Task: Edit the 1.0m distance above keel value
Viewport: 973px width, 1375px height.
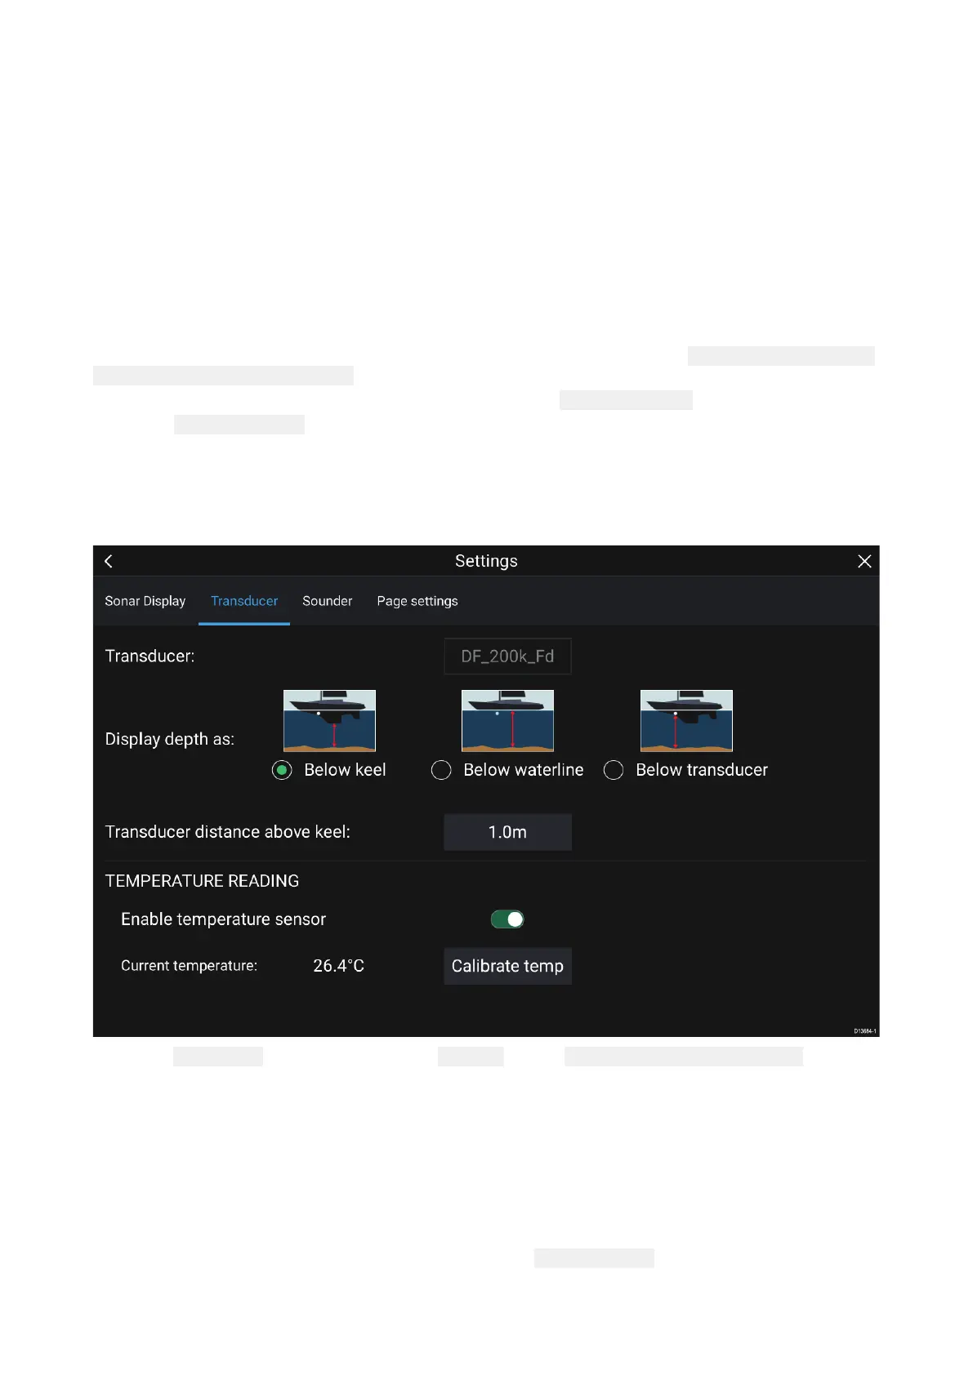Action: coord(507,832)
